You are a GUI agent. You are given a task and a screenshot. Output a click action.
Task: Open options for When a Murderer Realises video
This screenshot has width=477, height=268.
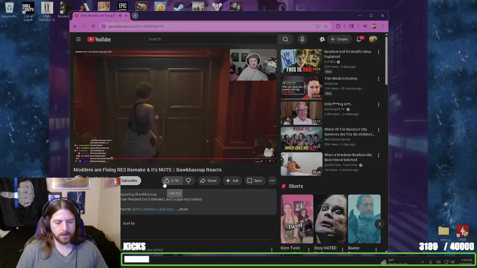pyautogui.click(x=378, y=155)
